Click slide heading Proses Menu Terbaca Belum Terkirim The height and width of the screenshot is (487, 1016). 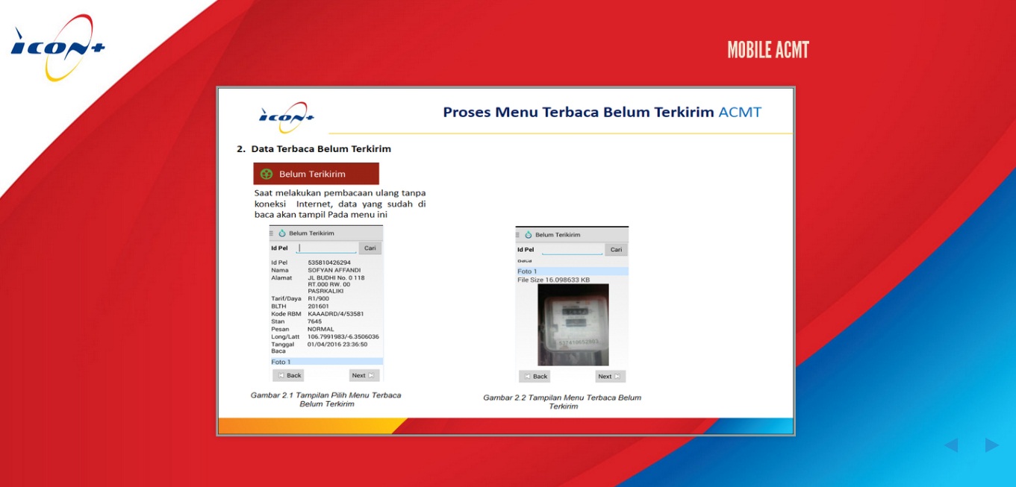[x=602, y=113]
